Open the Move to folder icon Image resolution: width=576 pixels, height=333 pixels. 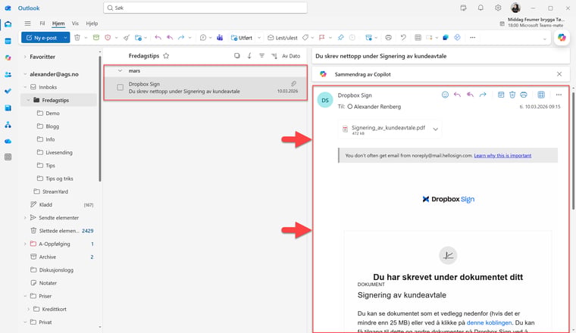(x=138, y=37)
